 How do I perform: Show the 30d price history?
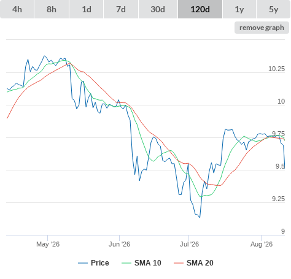[158, 9]
